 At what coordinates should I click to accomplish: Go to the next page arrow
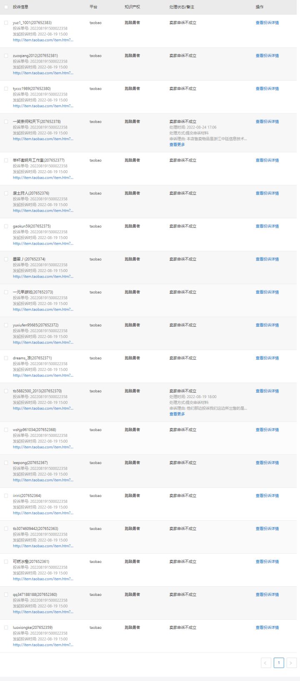point(292,663)
